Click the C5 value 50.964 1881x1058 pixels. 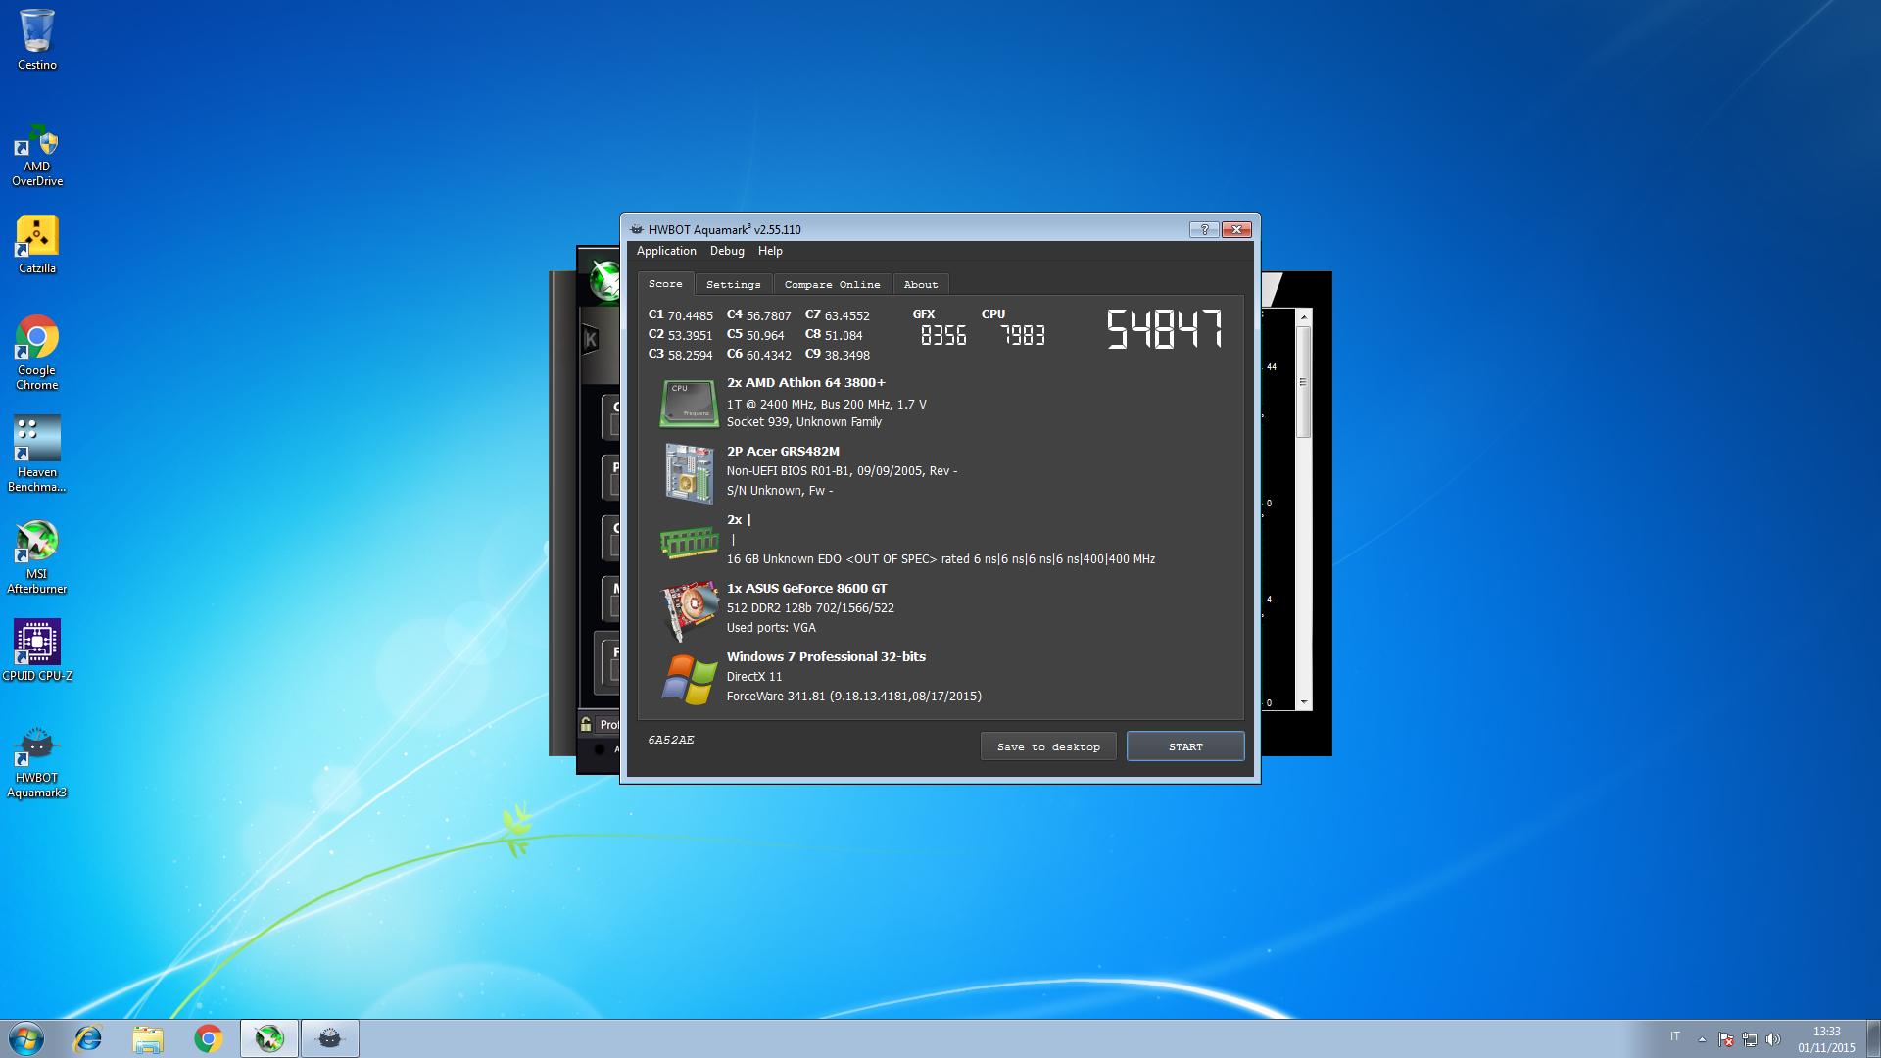coord(766,335)
